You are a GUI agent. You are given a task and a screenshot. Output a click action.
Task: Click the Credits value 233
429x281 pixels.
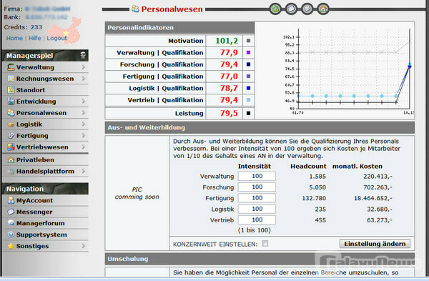(x=36, y=27)
